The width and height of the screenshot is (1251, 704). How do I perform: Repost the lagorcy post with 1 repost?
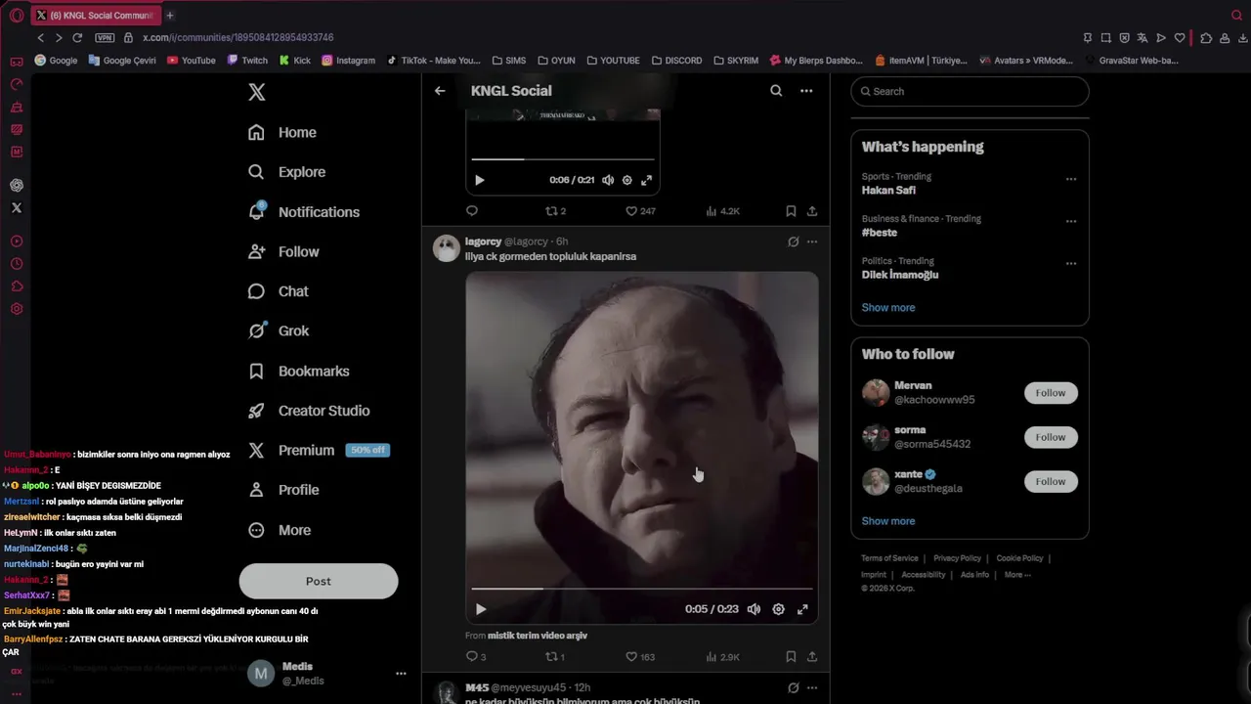coord(554,657)
